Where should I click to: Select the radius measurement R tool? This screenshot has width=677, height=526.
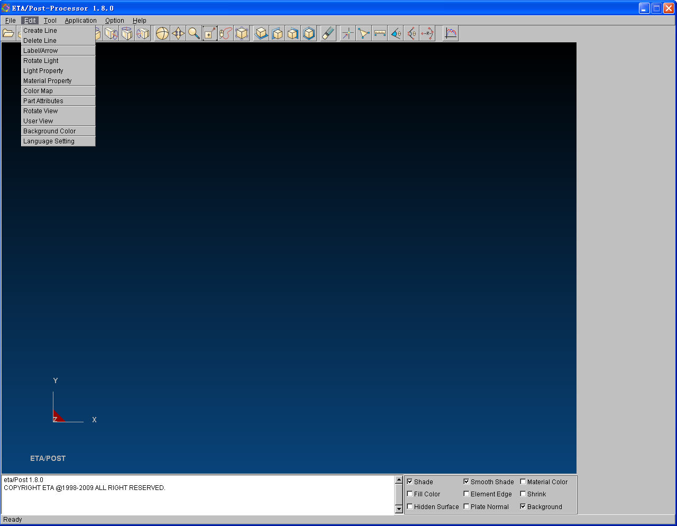tap(427, 33)
